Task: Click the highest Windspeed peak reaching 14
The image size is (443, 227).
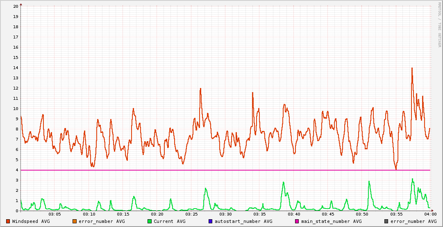Action: (x=412, y=69)
